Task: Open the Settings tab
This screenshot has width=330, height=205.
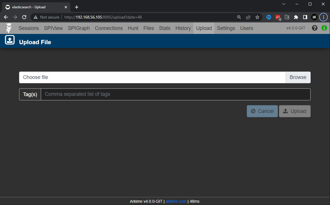Action: pos(226,28)
